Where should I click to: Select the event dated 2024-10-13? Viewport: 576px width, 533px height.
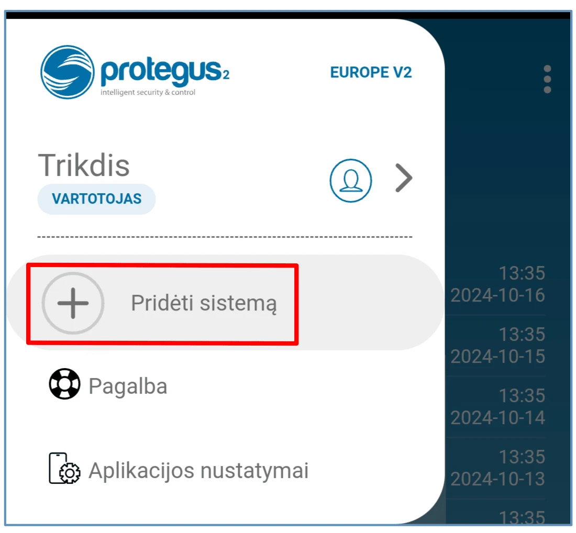498,468
